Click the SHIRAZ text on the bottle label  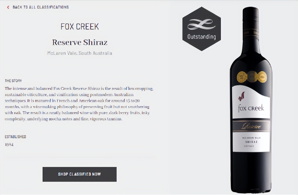tap(251, 142)
